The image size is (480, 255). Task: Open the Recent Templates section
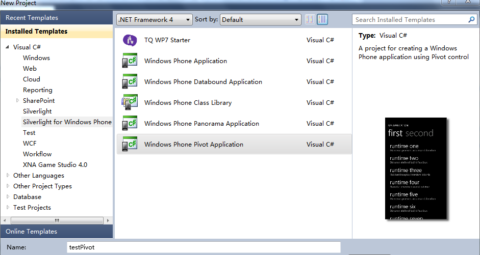coord(57,18)
